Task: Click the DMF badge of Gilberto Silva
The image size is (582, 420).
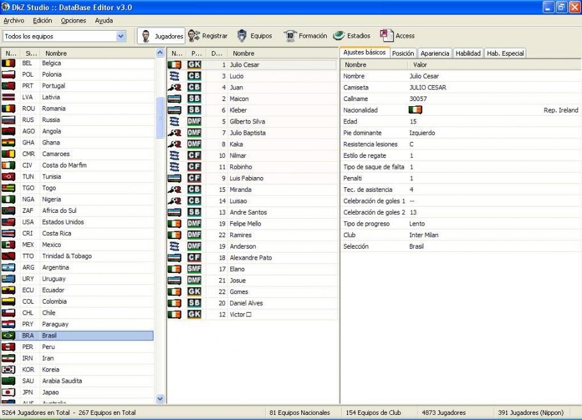Action: pos(194,121)
